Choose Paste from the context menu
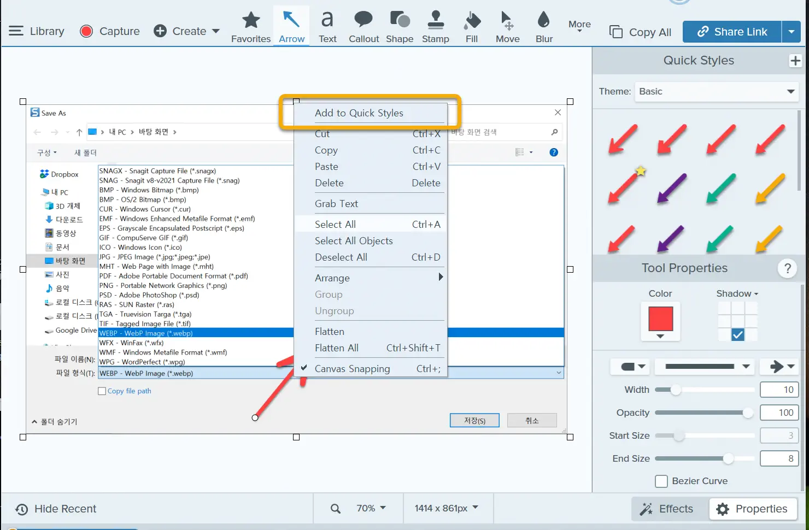Image resolution: width=809 pixels, height=530 pixels. tap(371, 167)
